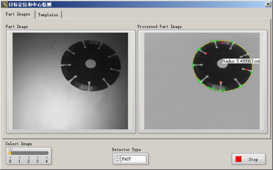This screenshot has height=170, width=273.
Task: Select the Part Images tab
Action: pos(18,14)
